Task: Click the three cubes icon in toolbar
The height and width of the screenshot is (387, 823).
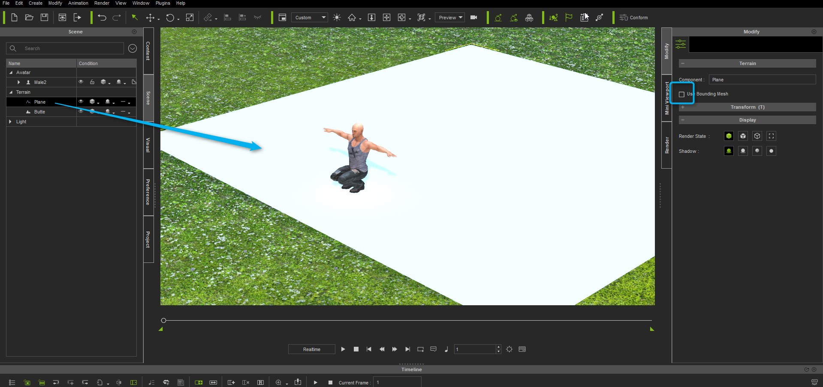Action: click(x=529, y=18)
